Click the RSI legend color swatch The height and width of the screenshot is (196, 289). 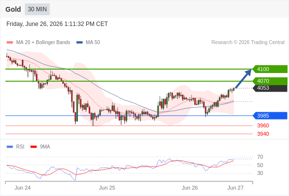[x=10, y=147]
